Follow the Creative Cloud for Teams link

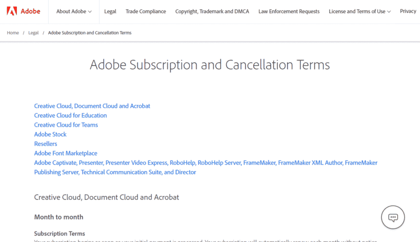pos(66,125)
